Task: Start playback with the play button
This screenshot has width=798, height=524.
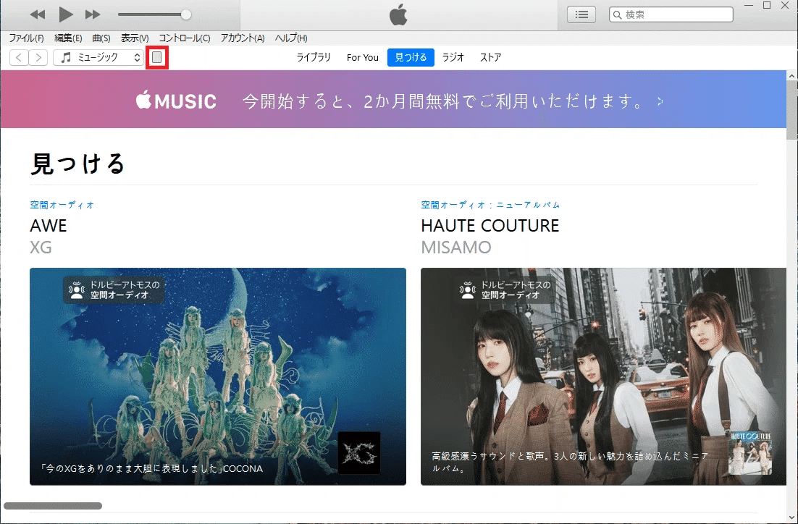Action: tap(66, 14)
